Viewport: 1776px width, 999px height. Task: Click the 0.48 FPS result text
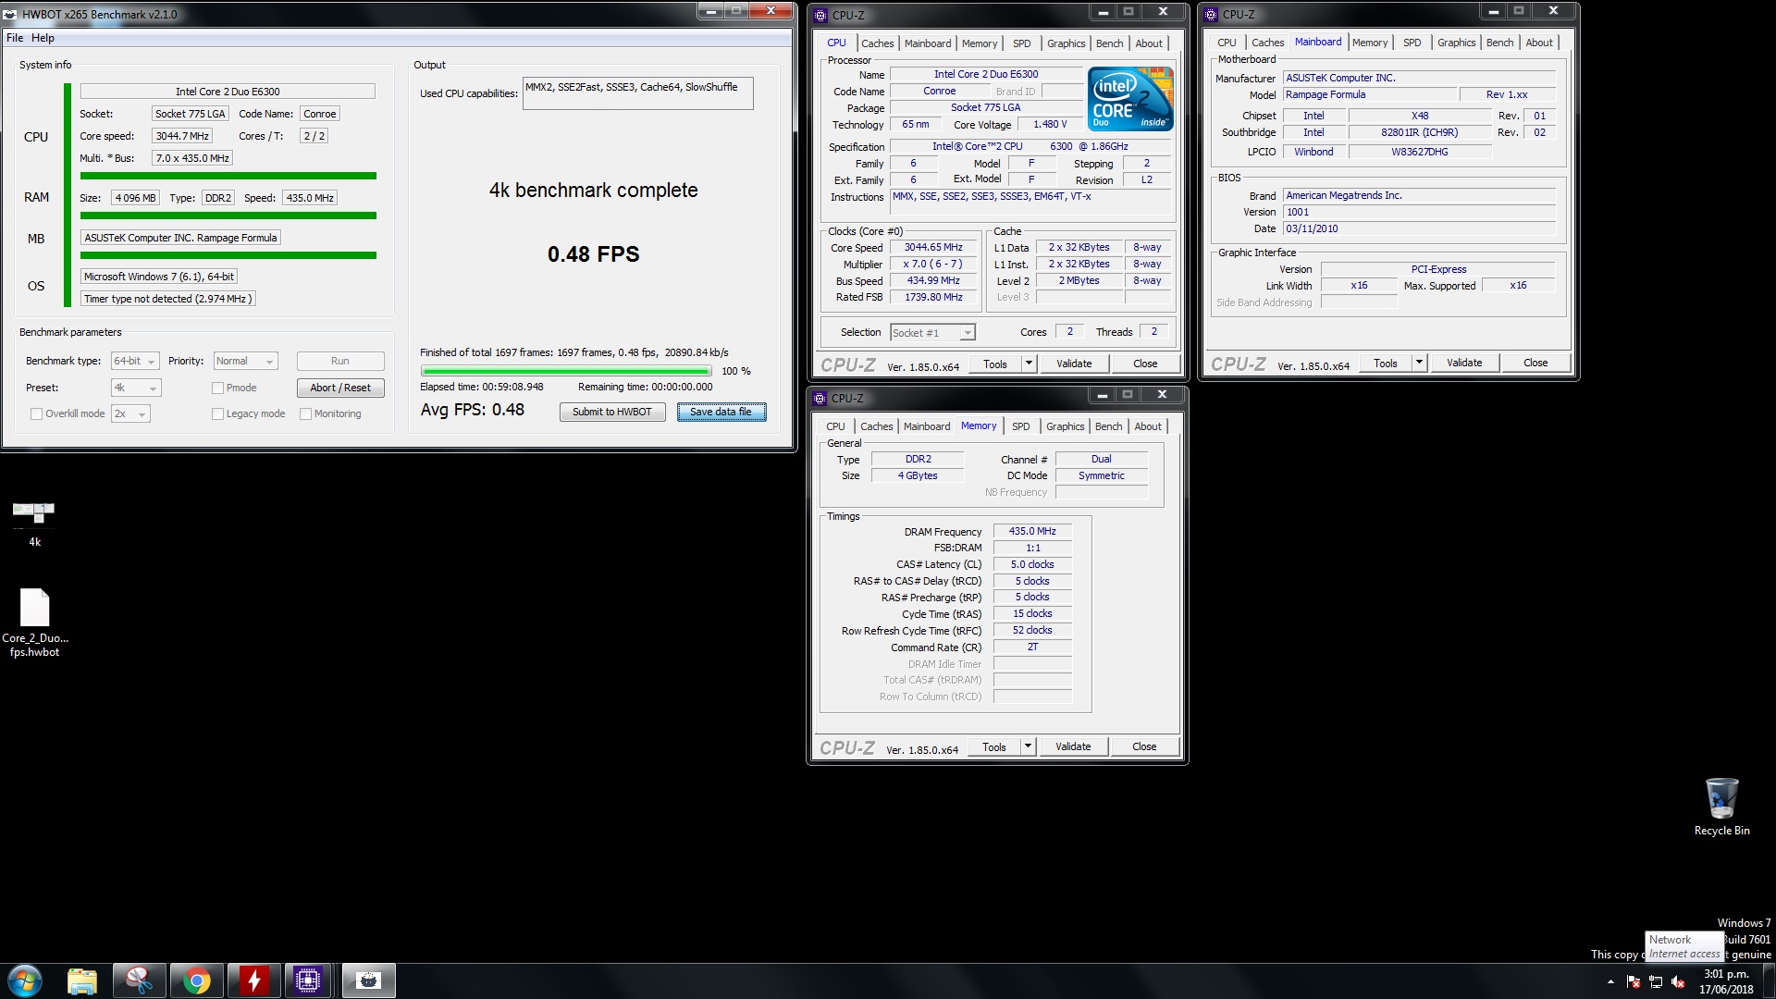click(593, 254)
